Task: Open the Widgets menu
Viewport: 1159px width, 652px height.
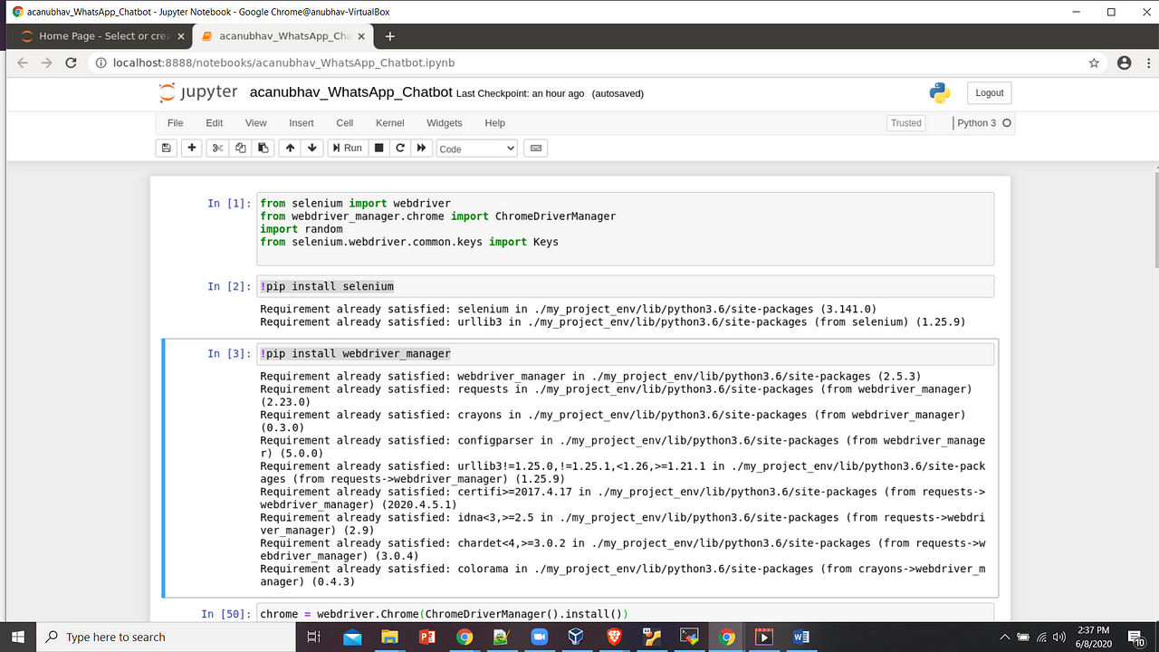Action: (445, 123)
